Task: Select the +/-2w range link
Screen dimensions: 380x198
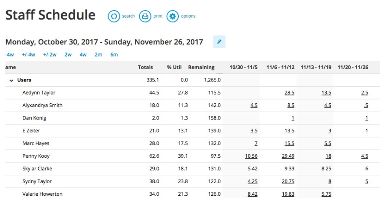Action: click(50, 55)
